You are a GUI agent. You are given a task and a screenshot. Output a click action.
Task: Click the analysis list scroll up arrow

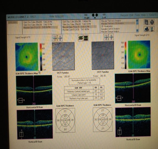click(x=137, y=20)
